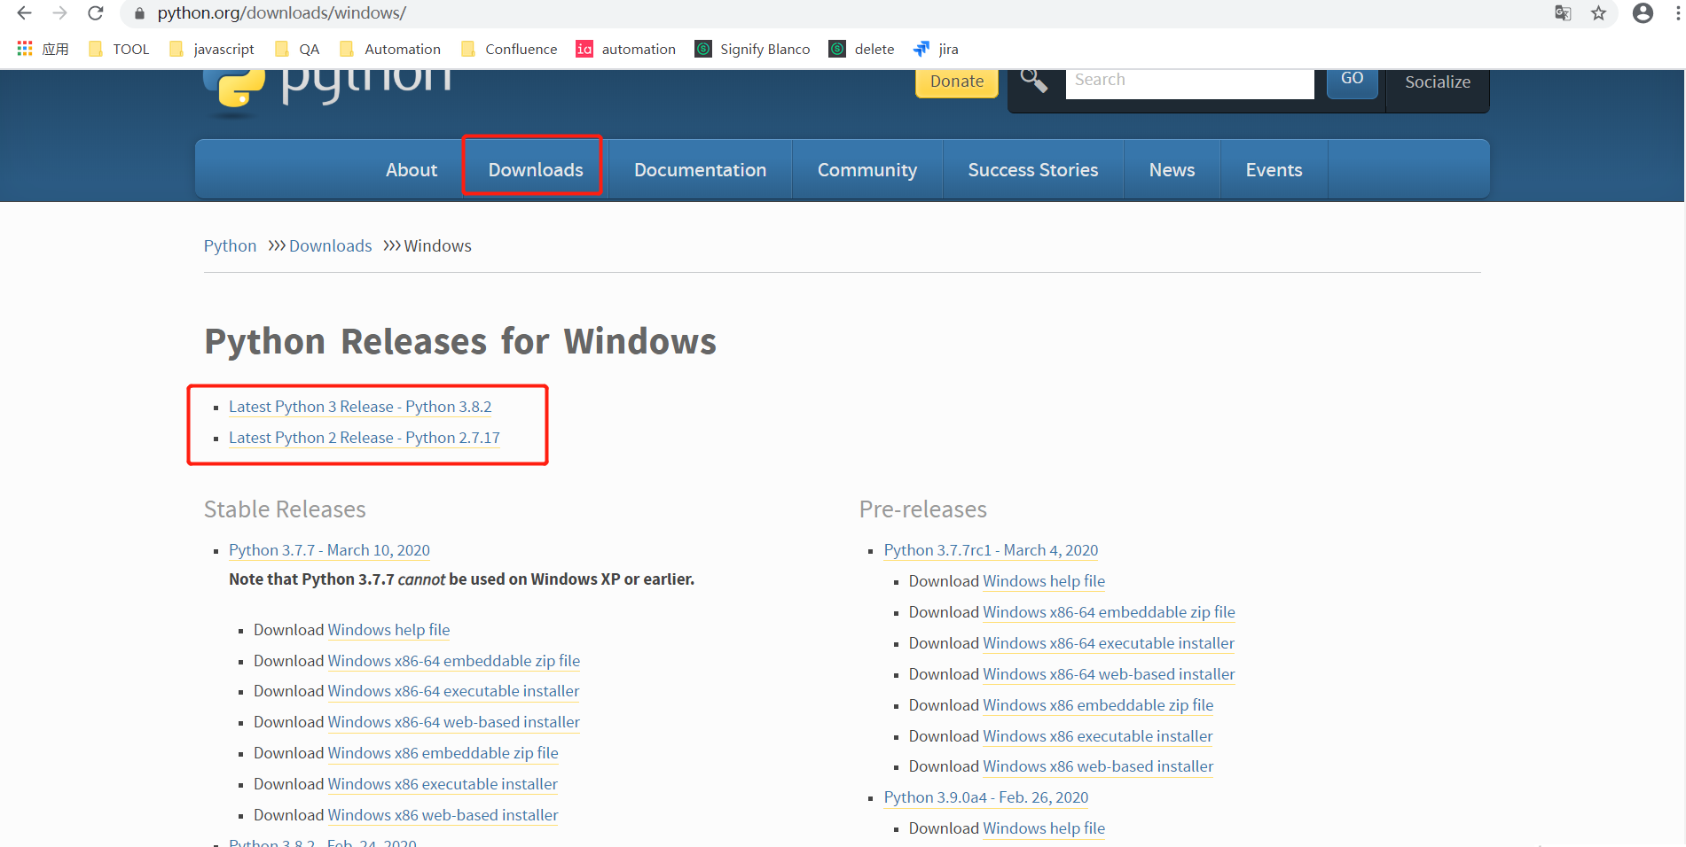Open Latest Python 2 Release - Python 2.7.17
Viewport: 1686px width, 847px height.
tap(365, 438)
